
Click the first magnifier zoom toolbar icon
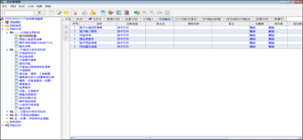(144, 12)
